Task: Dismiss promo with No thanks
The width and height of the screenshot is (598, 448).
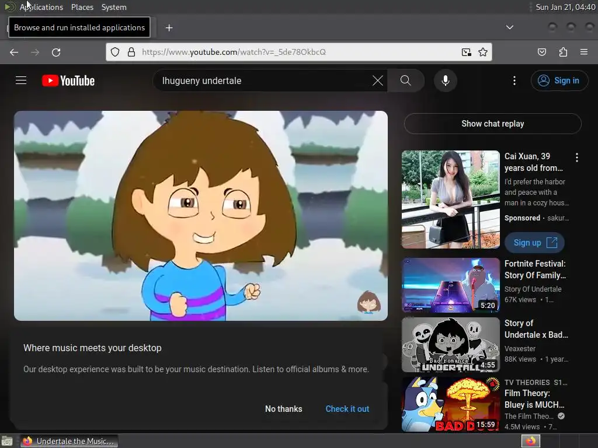Action: click(x=283, y=409)
